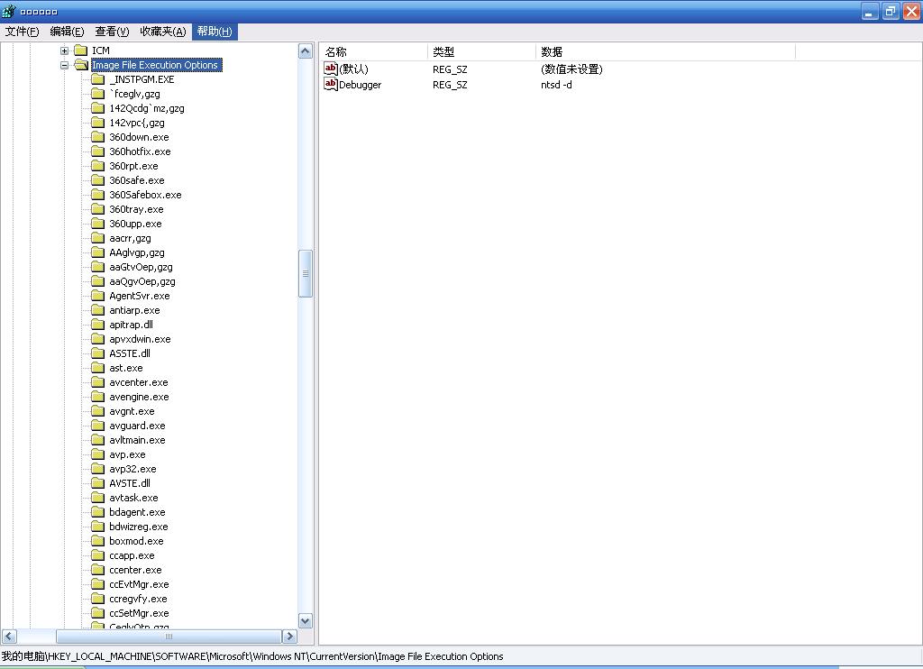Click the avgnt.exe folder icon
The height and width of the screenshot is (669, 923).
coord(97,412)
